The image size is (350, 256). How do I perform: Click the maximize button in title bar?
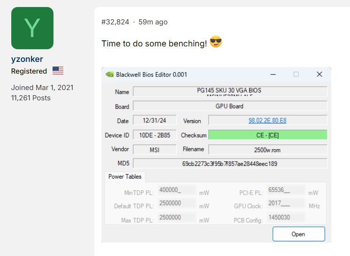[x=296, y=74]
